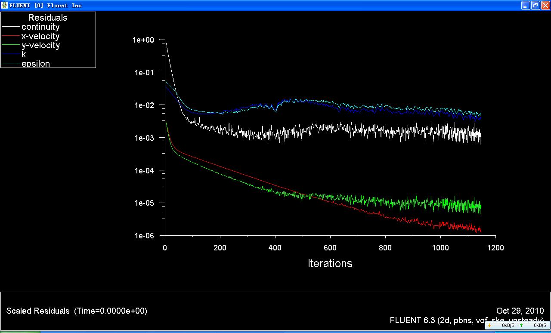551x333 pixels.
Task: Click the red x-velocity legend line
Action: click(11, 37)
